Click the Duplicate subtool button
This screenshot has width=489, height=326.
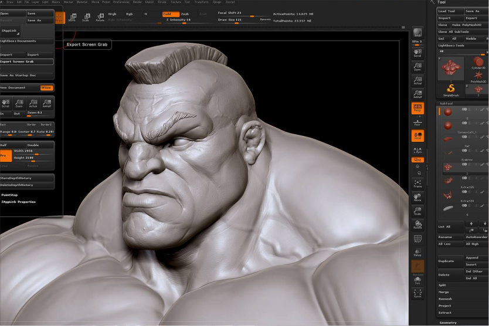click(x=450, y=261)
